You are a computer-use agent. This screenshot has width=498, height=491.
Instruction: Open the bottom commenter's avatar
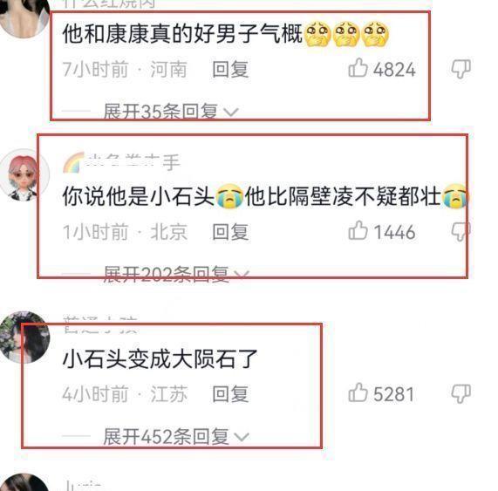coord(24,482)
